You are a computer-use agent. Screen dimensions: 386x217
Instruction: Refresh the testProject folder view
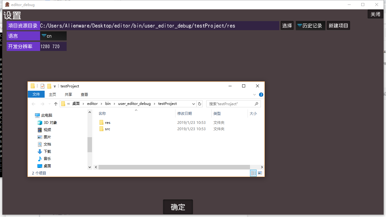(x=199, y=104)
